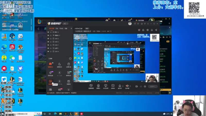
Task: Toggle lock on 图片 2 layer
Action: 51,32
